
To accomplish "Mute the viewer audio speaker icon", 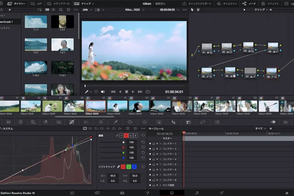I will click(103, 92).
